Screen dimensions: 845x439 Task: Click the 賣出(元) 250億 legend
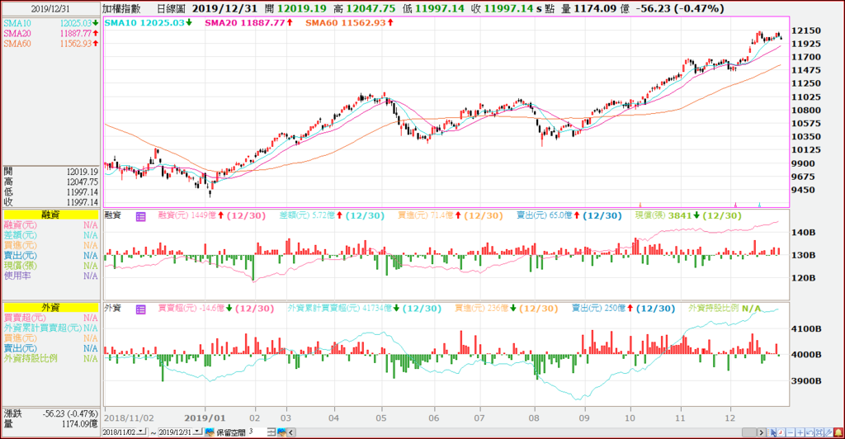pyautogui.click(x=623, y=308)
